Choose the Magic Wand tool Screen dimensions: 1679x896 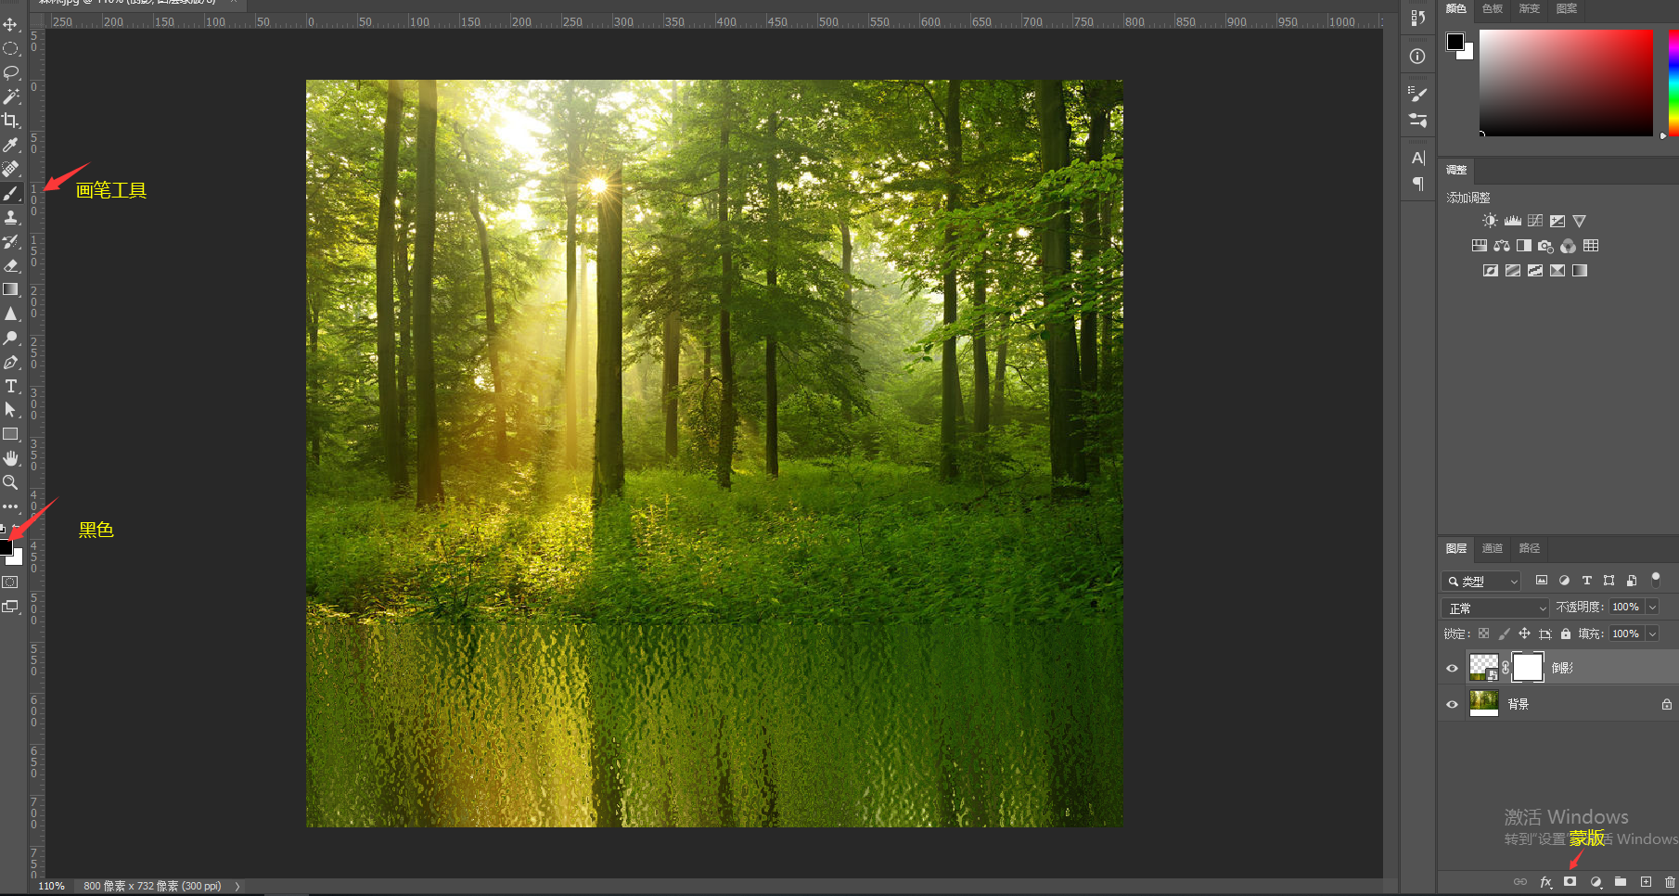pos(11,96)
